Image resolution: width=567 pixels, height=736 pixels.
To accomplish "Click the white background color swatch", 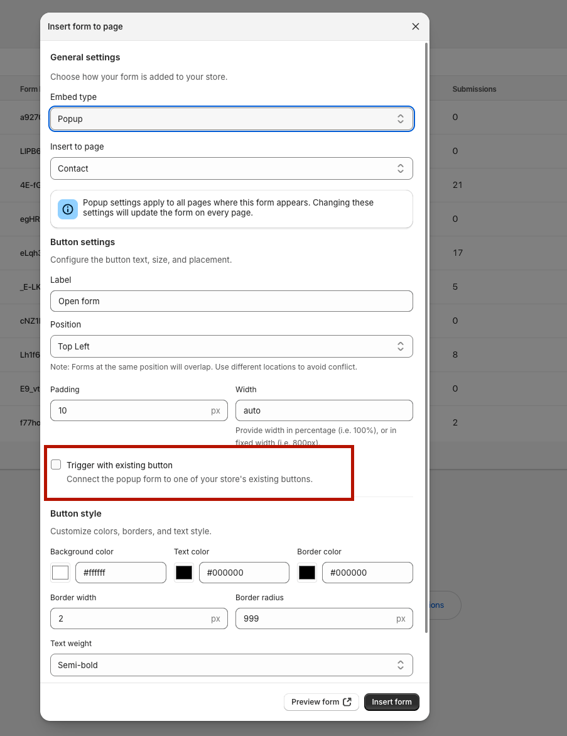I will (x=60, y=573).
